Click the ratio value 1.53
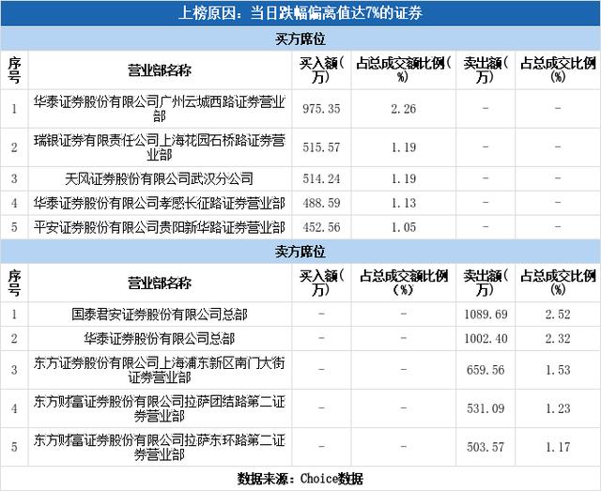 (558, 370)
